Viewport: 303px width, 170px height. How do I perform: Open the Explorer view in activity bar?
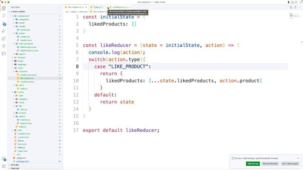tap(4, 8)
